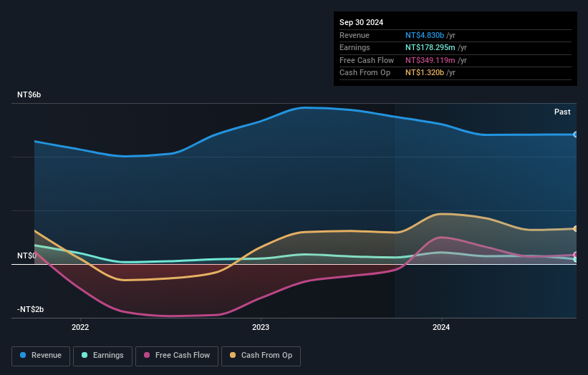
Task: Toggle the Cash From Op legend button
Action: (261, 356)
